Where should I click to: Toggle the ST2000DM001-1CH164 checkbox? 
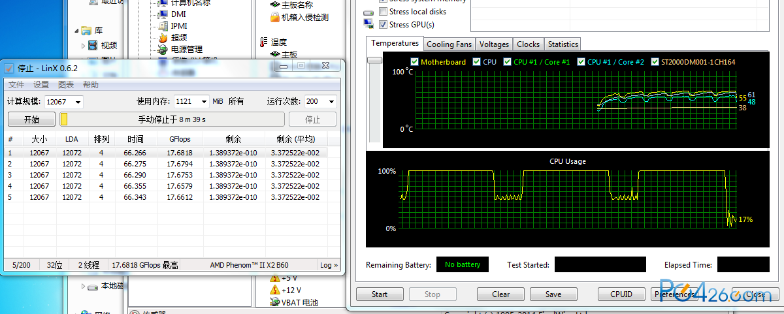[x=655, y=62]
